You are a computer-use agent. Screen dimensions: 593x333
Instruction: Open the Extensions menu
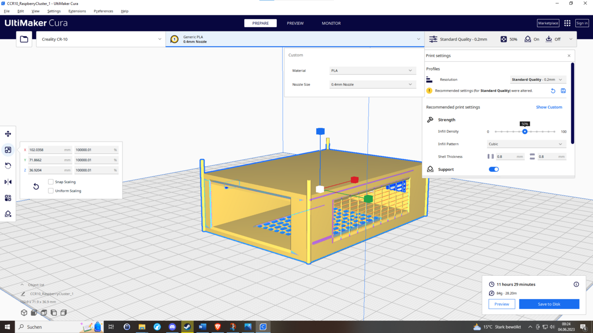click(77, 11)
